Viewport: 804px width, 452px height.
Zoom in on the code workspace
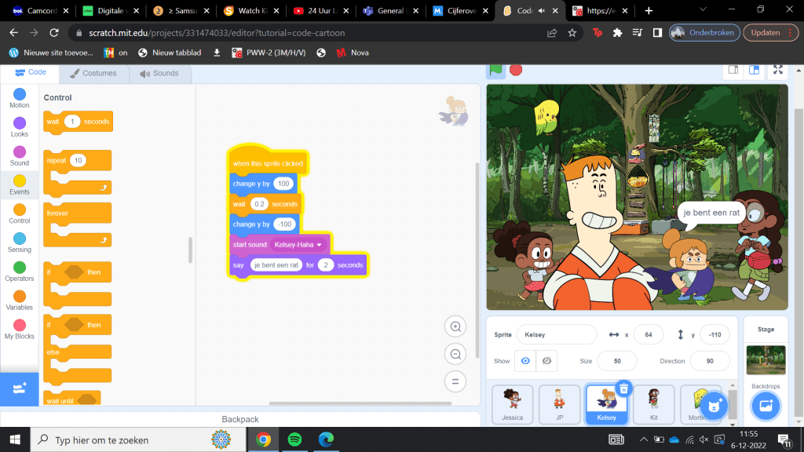coord(455,326)
